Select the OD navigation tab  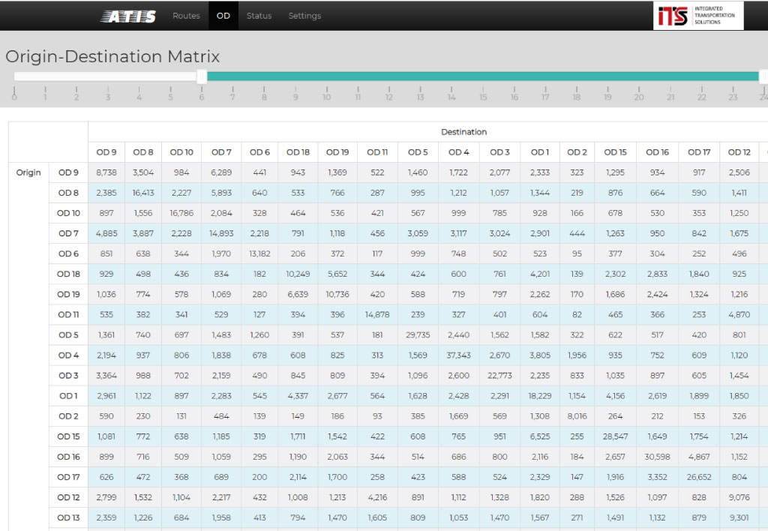pos(223,16)
